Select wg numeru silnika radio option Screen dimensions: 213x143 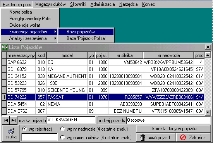62,138
